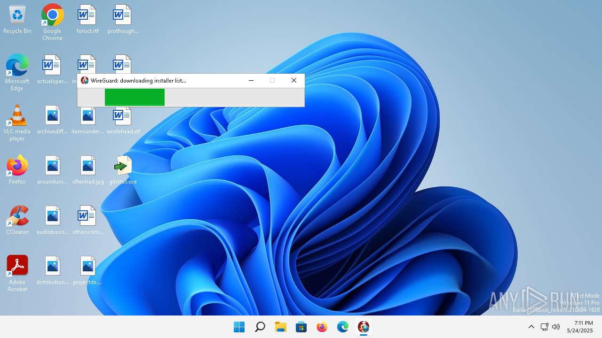This screenshot has height=338, width=602.
Task: Expand the hidden system tray icons
Action: [x=531, y=327]
